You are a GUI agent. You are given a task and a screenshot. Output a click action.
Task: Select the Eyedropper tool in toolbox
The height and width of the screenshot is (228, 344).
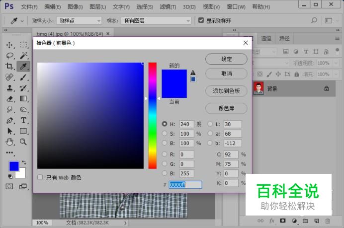point(23,66)
